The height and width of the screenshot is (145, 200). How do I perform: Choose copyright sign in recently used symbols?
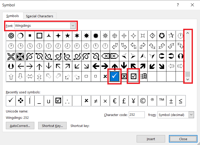[x=143, y=101]
